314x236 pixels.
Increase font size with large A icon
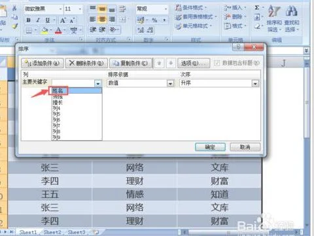63,20
